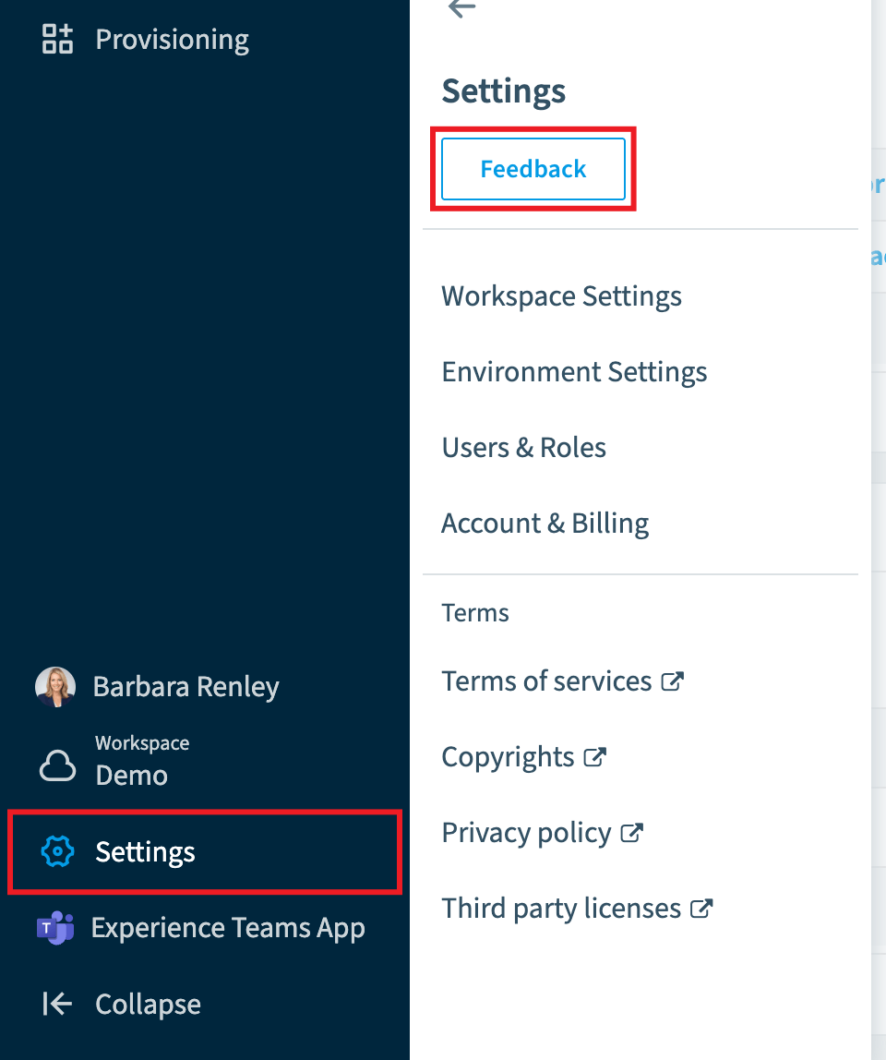This screenshot has height=1060, width=886.
Task: Click the Workspace cloud icon
Action: 57,765
